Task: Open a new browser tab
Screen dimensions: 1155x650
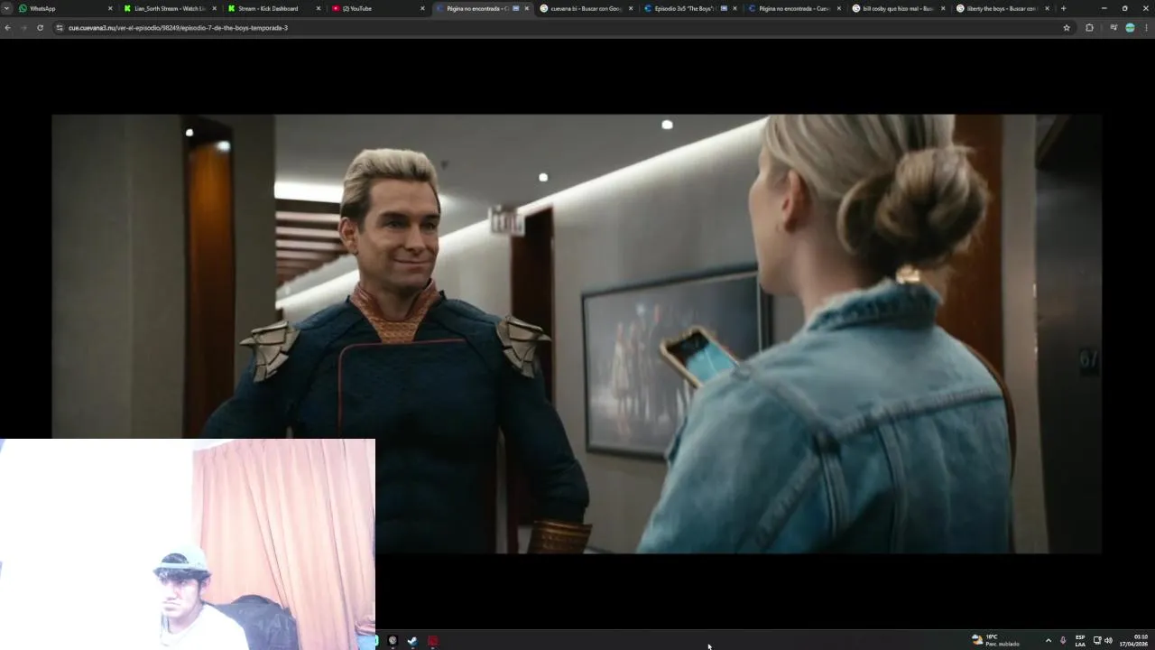Action: point(1063,8)
